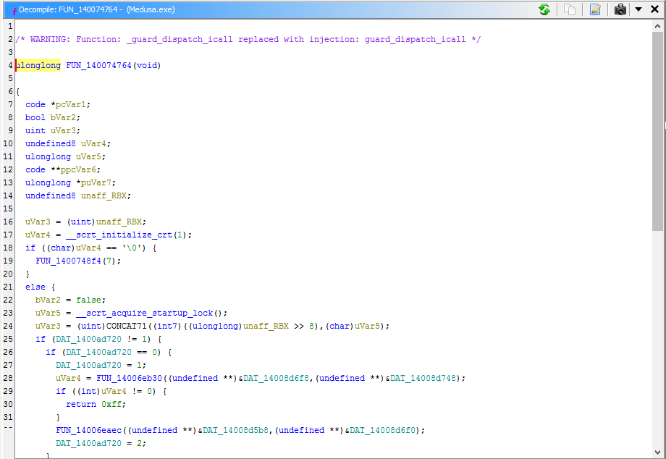Click line number 16 in gutter
The width and height of the screenshot is (666, 459).
pyautogui.click(x=8, y=222)
